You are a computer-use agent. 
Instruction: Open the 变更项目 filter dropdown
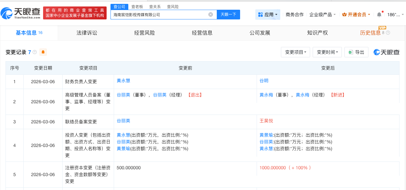pyautogui.click(x=295, y=52)
